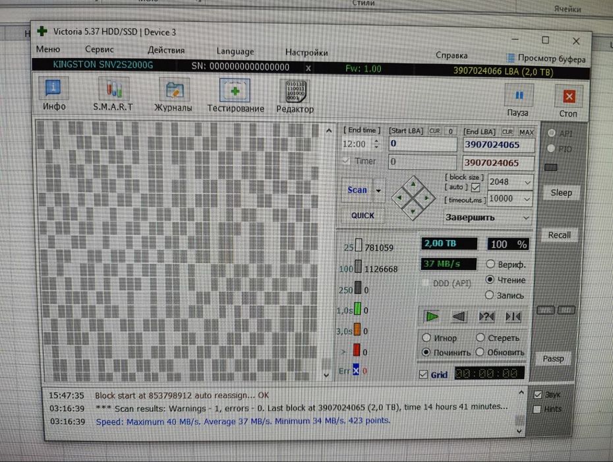The image size is (613, 462).
Task: Open the Журналы logs section
Action: coord(173,95)
